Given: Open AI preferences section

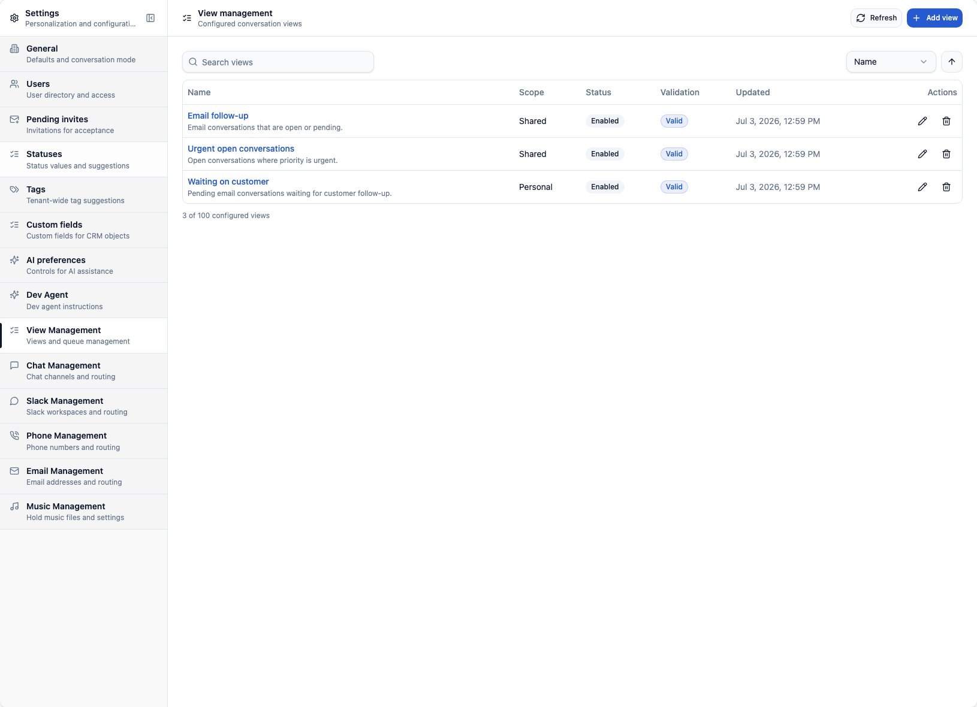Looking at the screenshot, I should click(84, 265).
